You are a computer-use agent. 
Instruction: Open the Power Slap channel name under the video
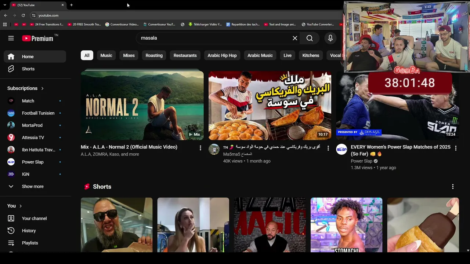[x=362, y=161]
